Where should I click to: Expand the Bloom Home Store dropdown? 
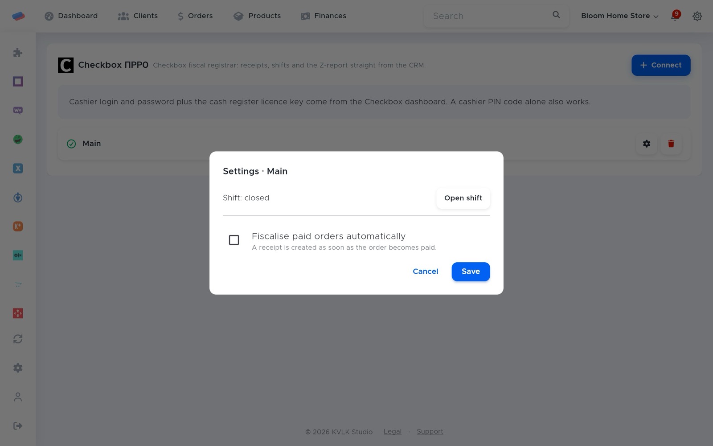(x=619, y=16)
